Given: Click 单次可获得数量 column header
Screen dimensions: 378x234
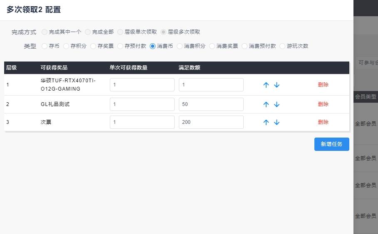Looking at the screenshot, I should click(128, 68).
